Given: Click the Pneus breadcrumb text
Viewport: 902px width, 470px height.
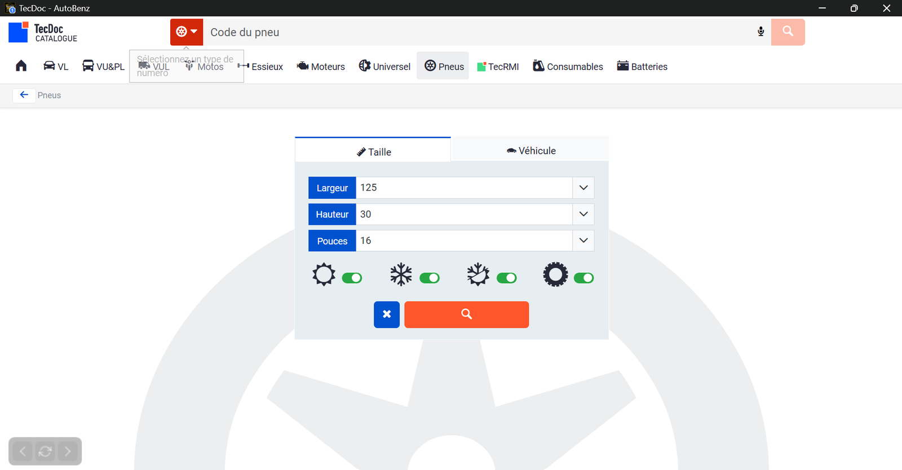Looking at the screenshot, I should (49, 95).
